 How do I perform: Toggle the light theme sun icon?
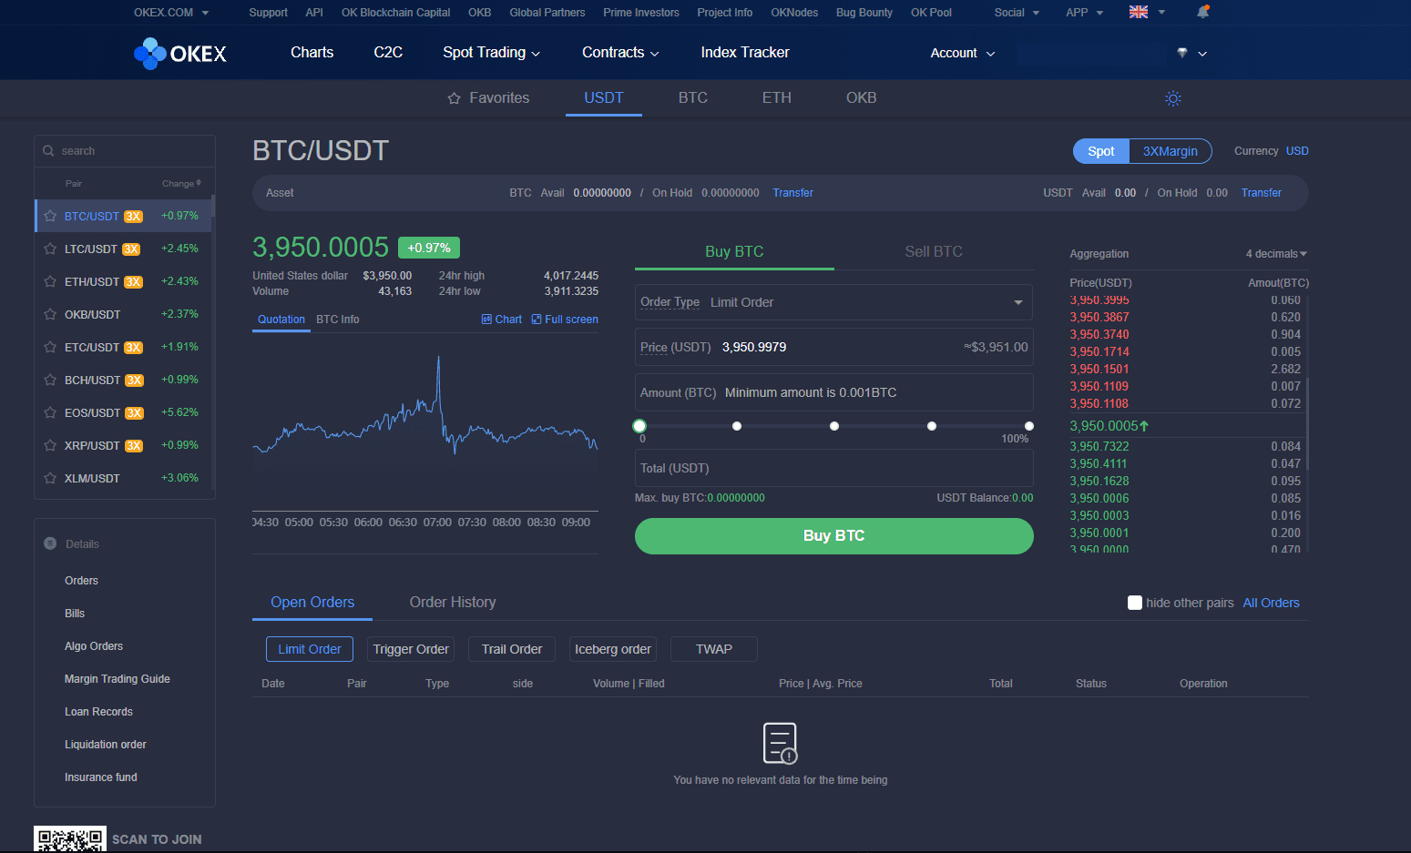pos(1173,98)
